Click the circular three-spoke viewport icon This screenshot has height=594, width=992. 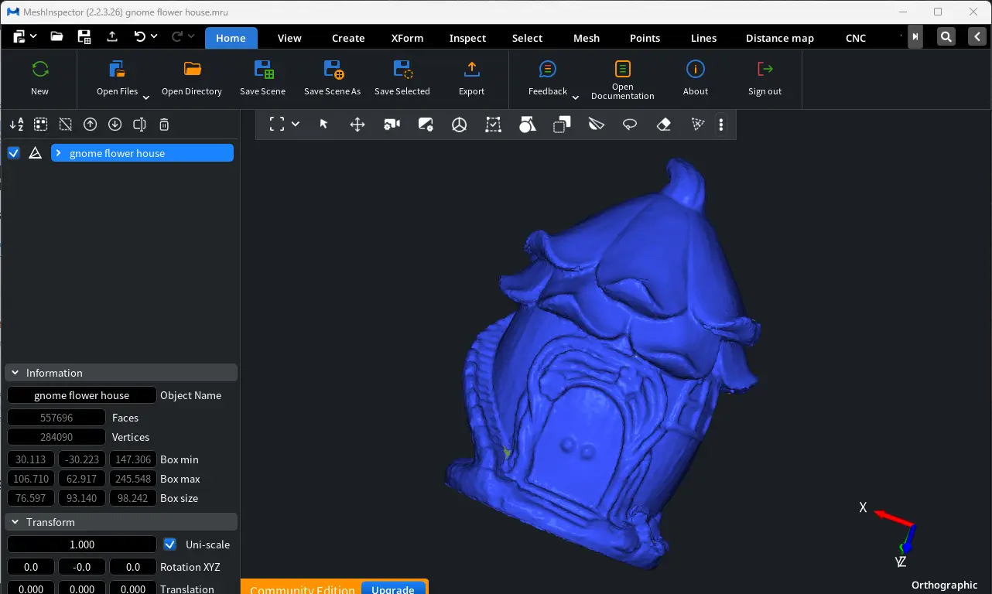pos(460,125)
